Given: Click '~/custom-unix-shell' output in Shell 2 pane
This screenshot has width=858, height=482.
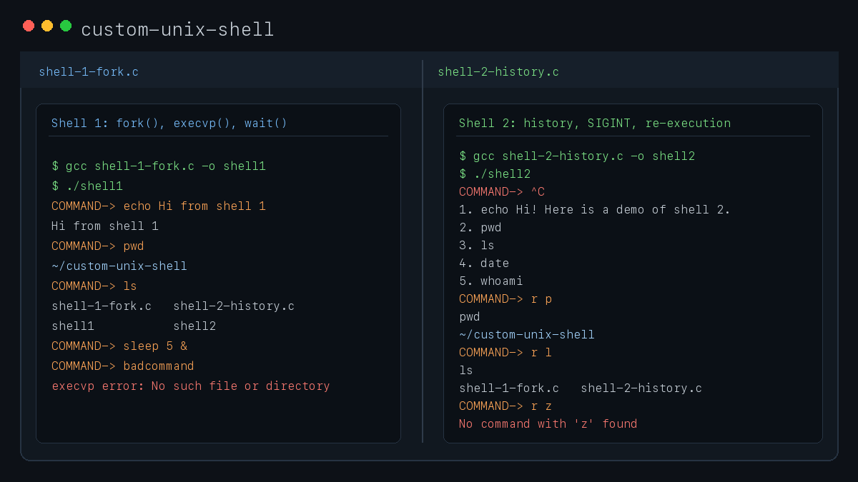Looking at the screenshot, I should [527, 334].
